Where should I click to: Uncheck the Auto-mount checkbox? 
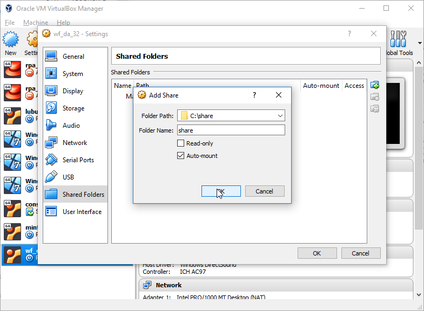[180, 155]
